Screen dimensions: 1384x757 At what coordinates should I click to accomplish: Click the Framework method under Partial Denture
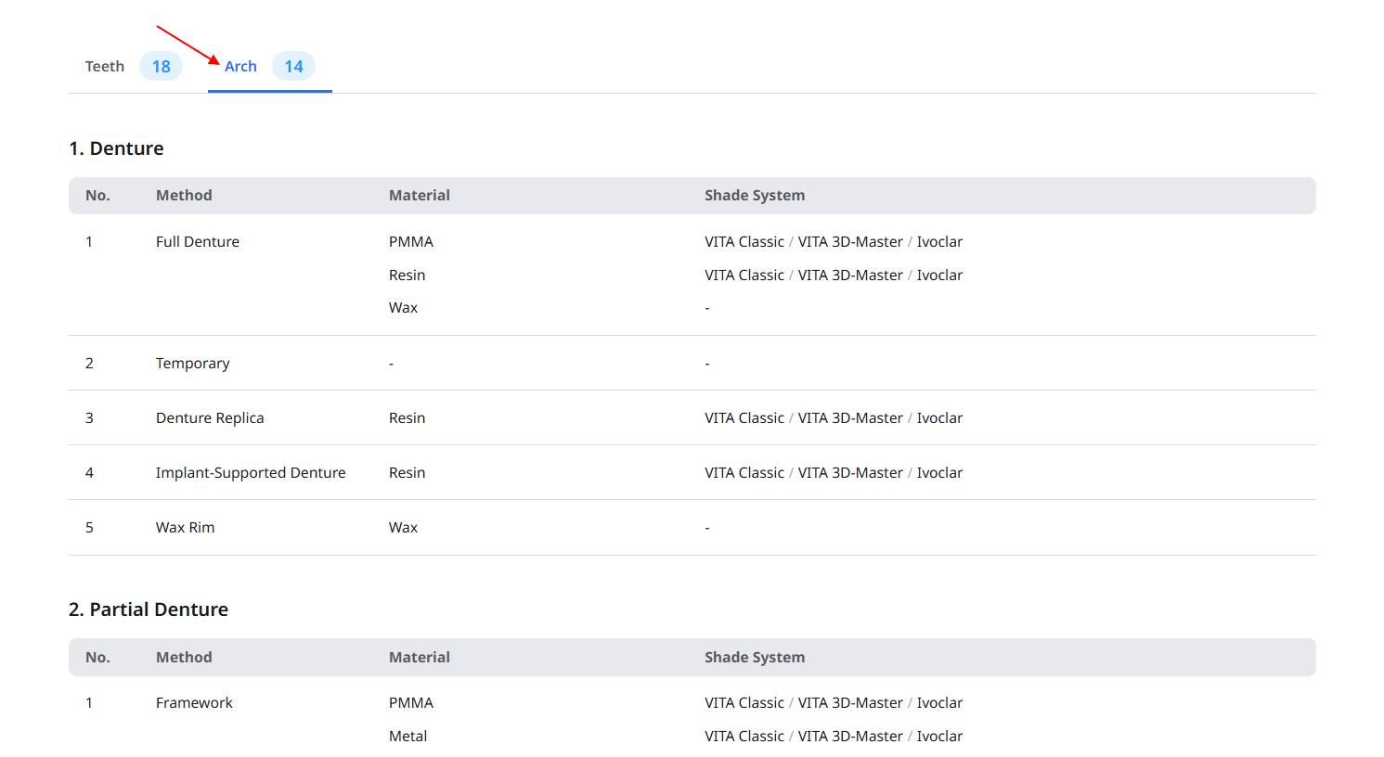195,703
